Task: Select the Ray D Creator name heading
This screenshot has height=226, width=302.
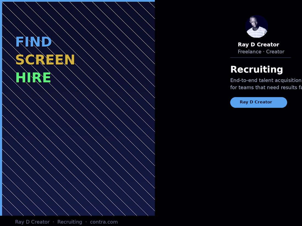Action: point(258,45)
